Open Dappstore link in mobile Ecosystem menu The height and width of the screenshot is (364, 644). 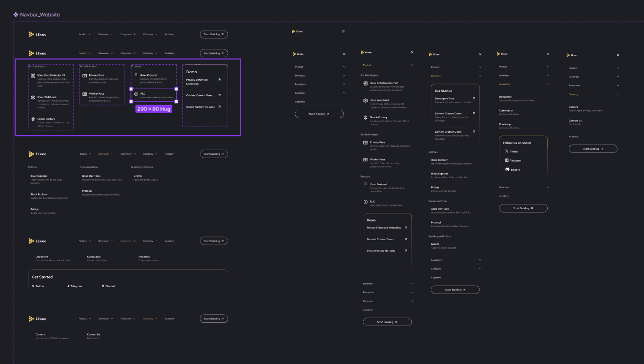point(506,97)
